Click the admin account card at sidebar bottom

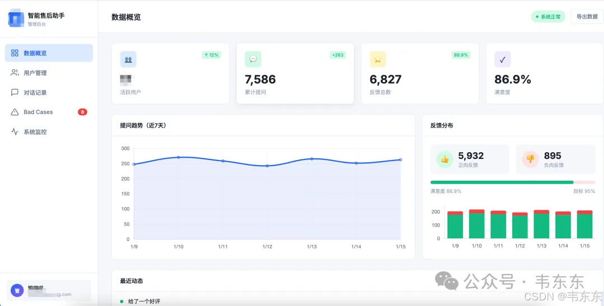49,290
